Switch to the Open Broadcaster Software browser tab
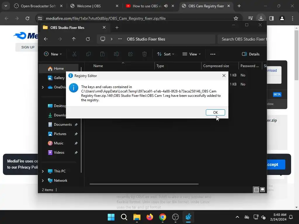The width and height of the screenshot is (299, 224). click(38, 6)
